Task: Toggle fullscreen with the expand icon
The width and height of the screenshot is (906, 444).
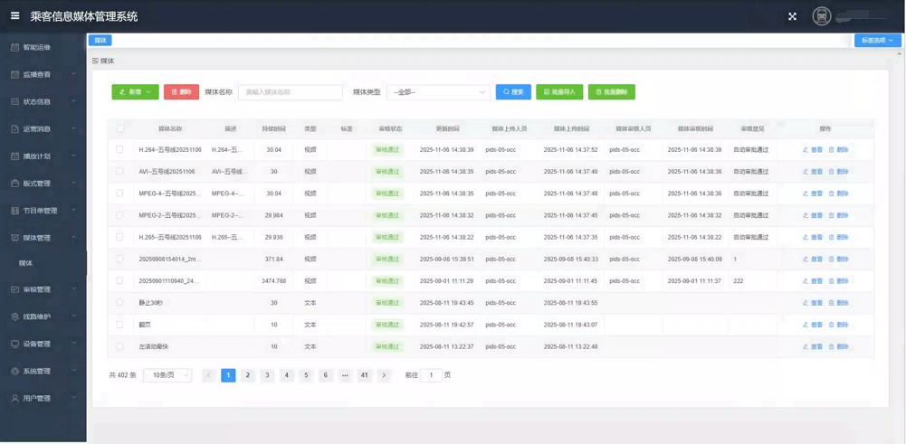Action: [792, 16]
